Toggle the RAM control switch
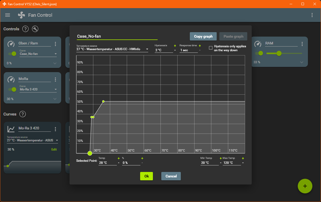321x202 pixels. coord(259,53)
